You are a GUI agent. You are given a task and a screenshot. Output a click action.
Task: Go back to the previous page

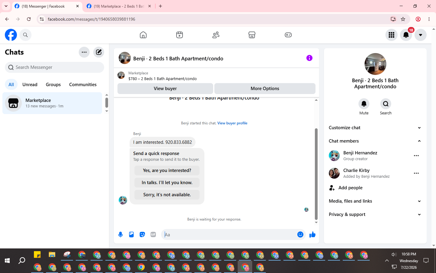7,19
